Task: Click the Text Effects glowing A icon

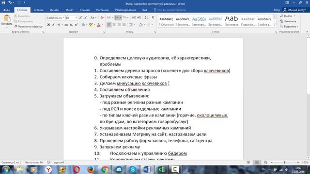Action: point(83,25)
